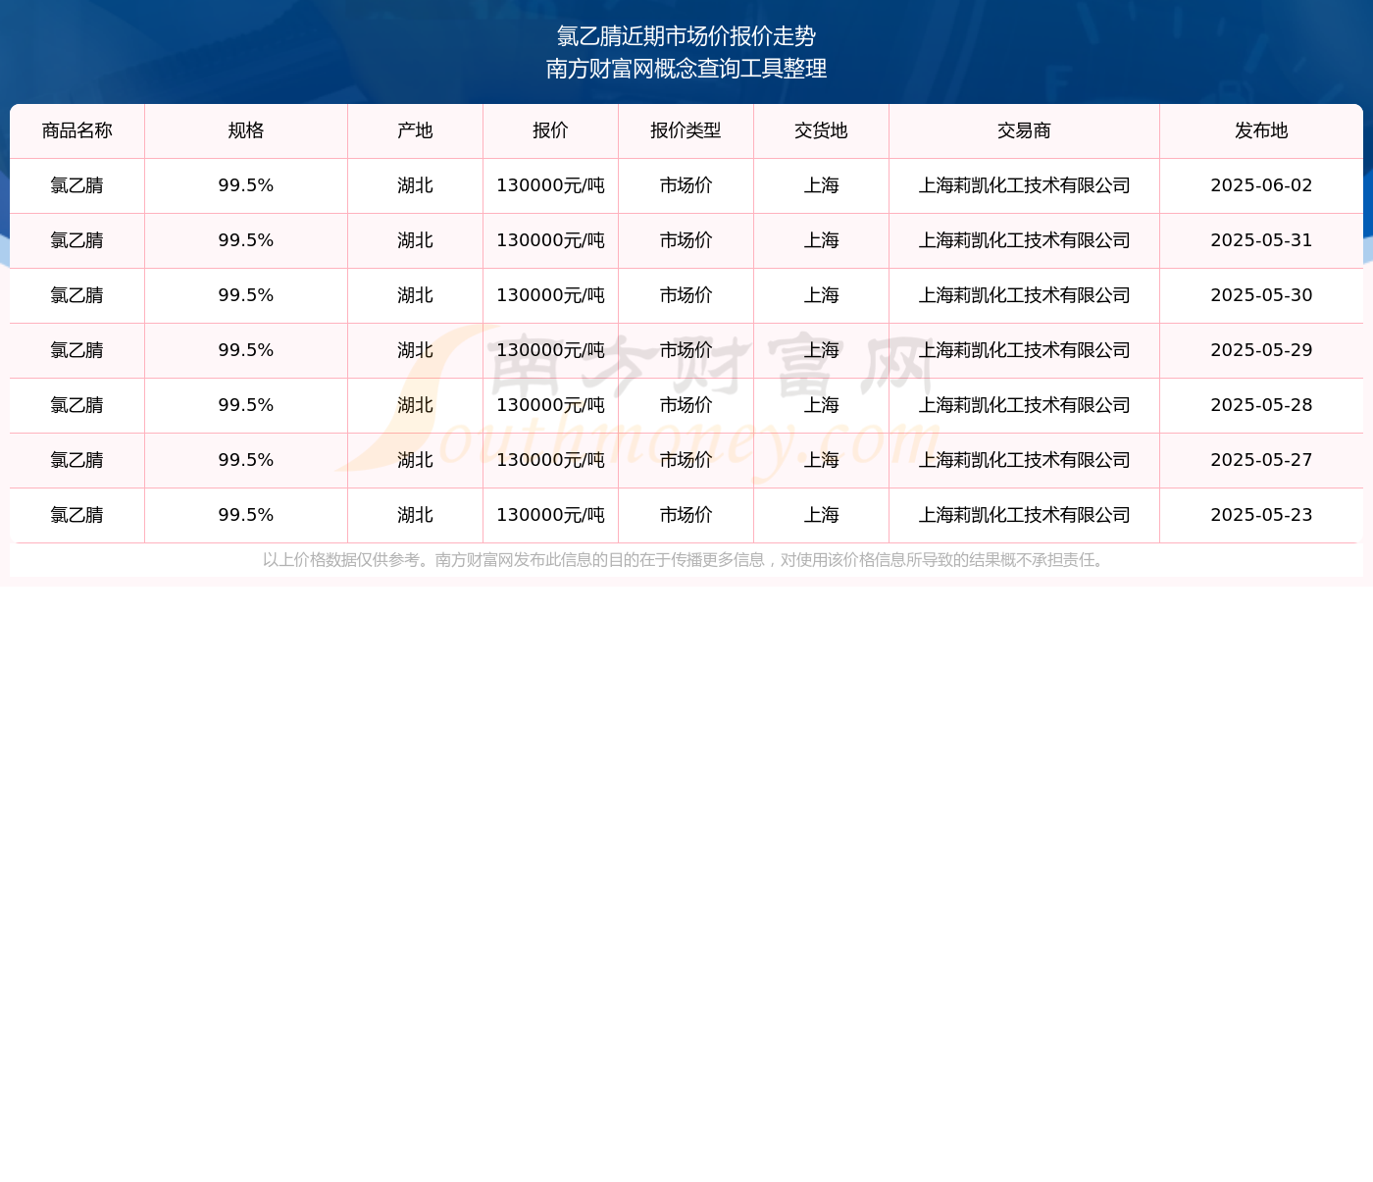The height and width of the screenshot is (1182, 1373).
Task: Click 99.5% in the 2025-05-27 row
Action: [246, 460]
